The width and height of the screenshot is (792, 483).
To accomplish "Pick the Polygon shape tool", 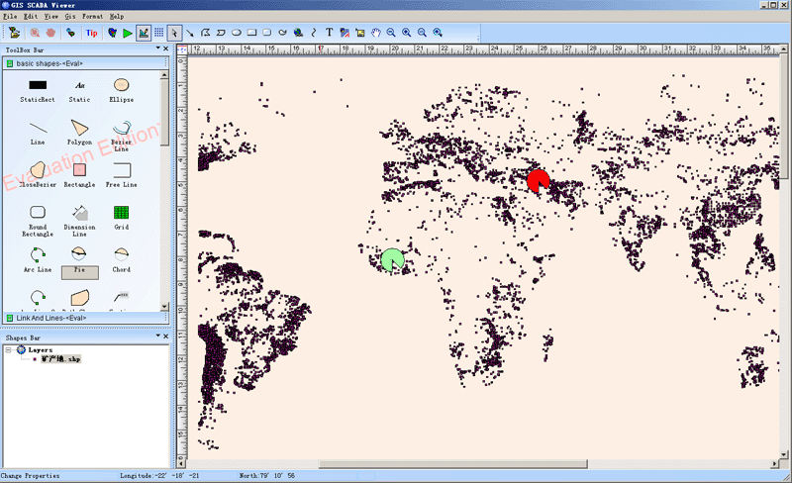I will coord(79,129).
